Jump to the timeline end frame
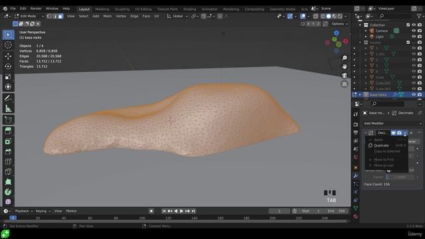425x239 pixels. point(193,211)
